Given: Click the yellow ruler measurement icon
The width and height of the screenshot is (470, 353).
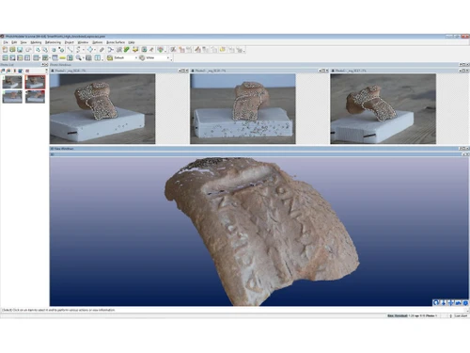Looking at the screenshot, I should (62, 57).
